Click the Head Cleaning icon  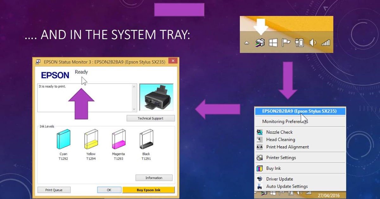tap(260, 139)
